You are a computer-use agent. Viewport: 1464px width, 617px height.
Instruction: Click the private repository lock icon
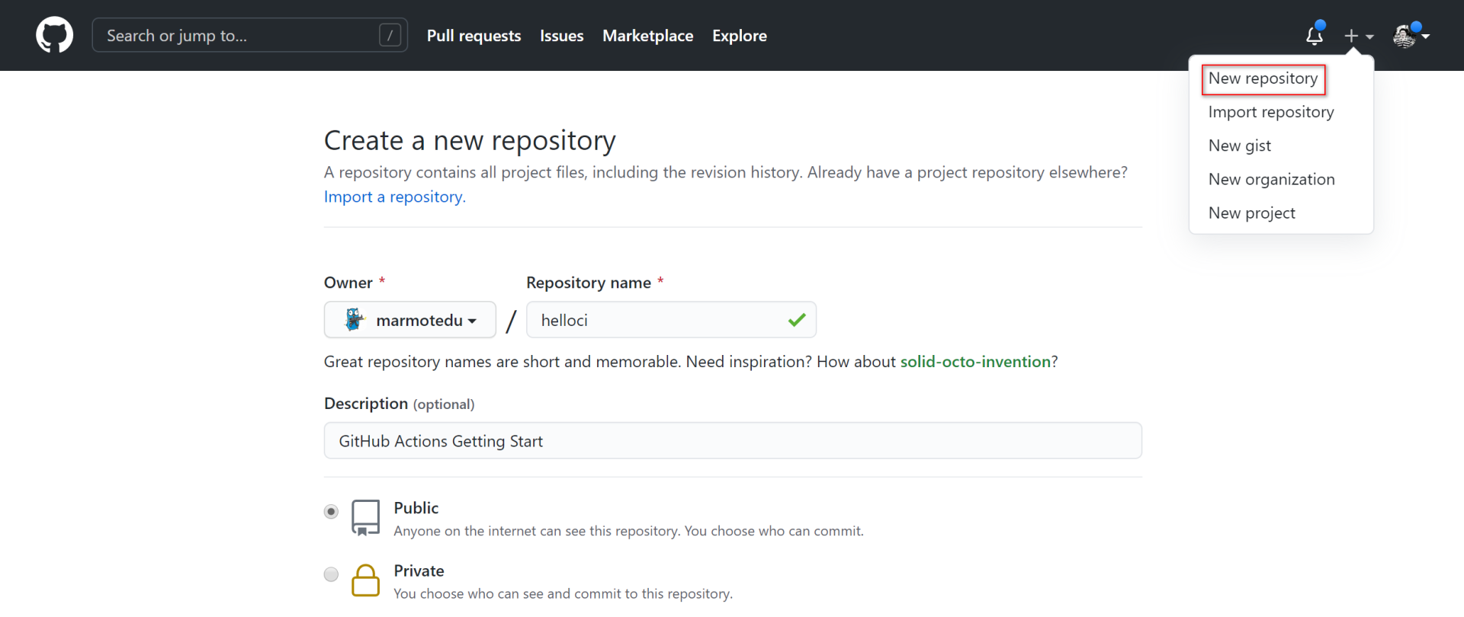365,580
